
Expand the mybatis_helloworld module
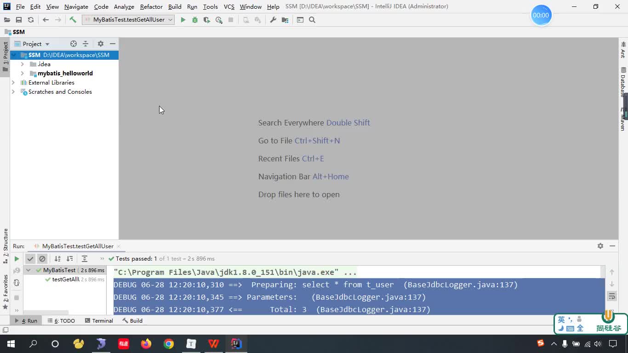click(x=22, y=73)
